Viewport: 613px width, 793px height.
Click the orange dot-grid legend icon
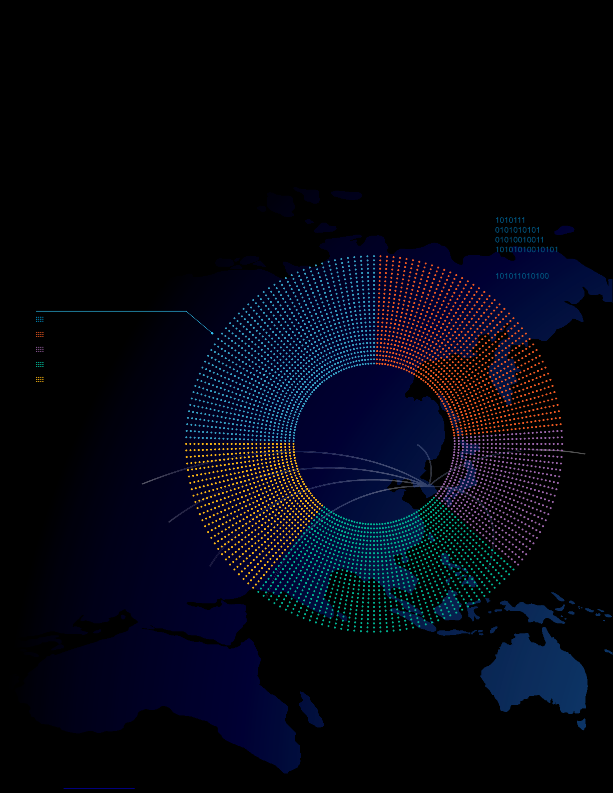(x=40, y=334)
